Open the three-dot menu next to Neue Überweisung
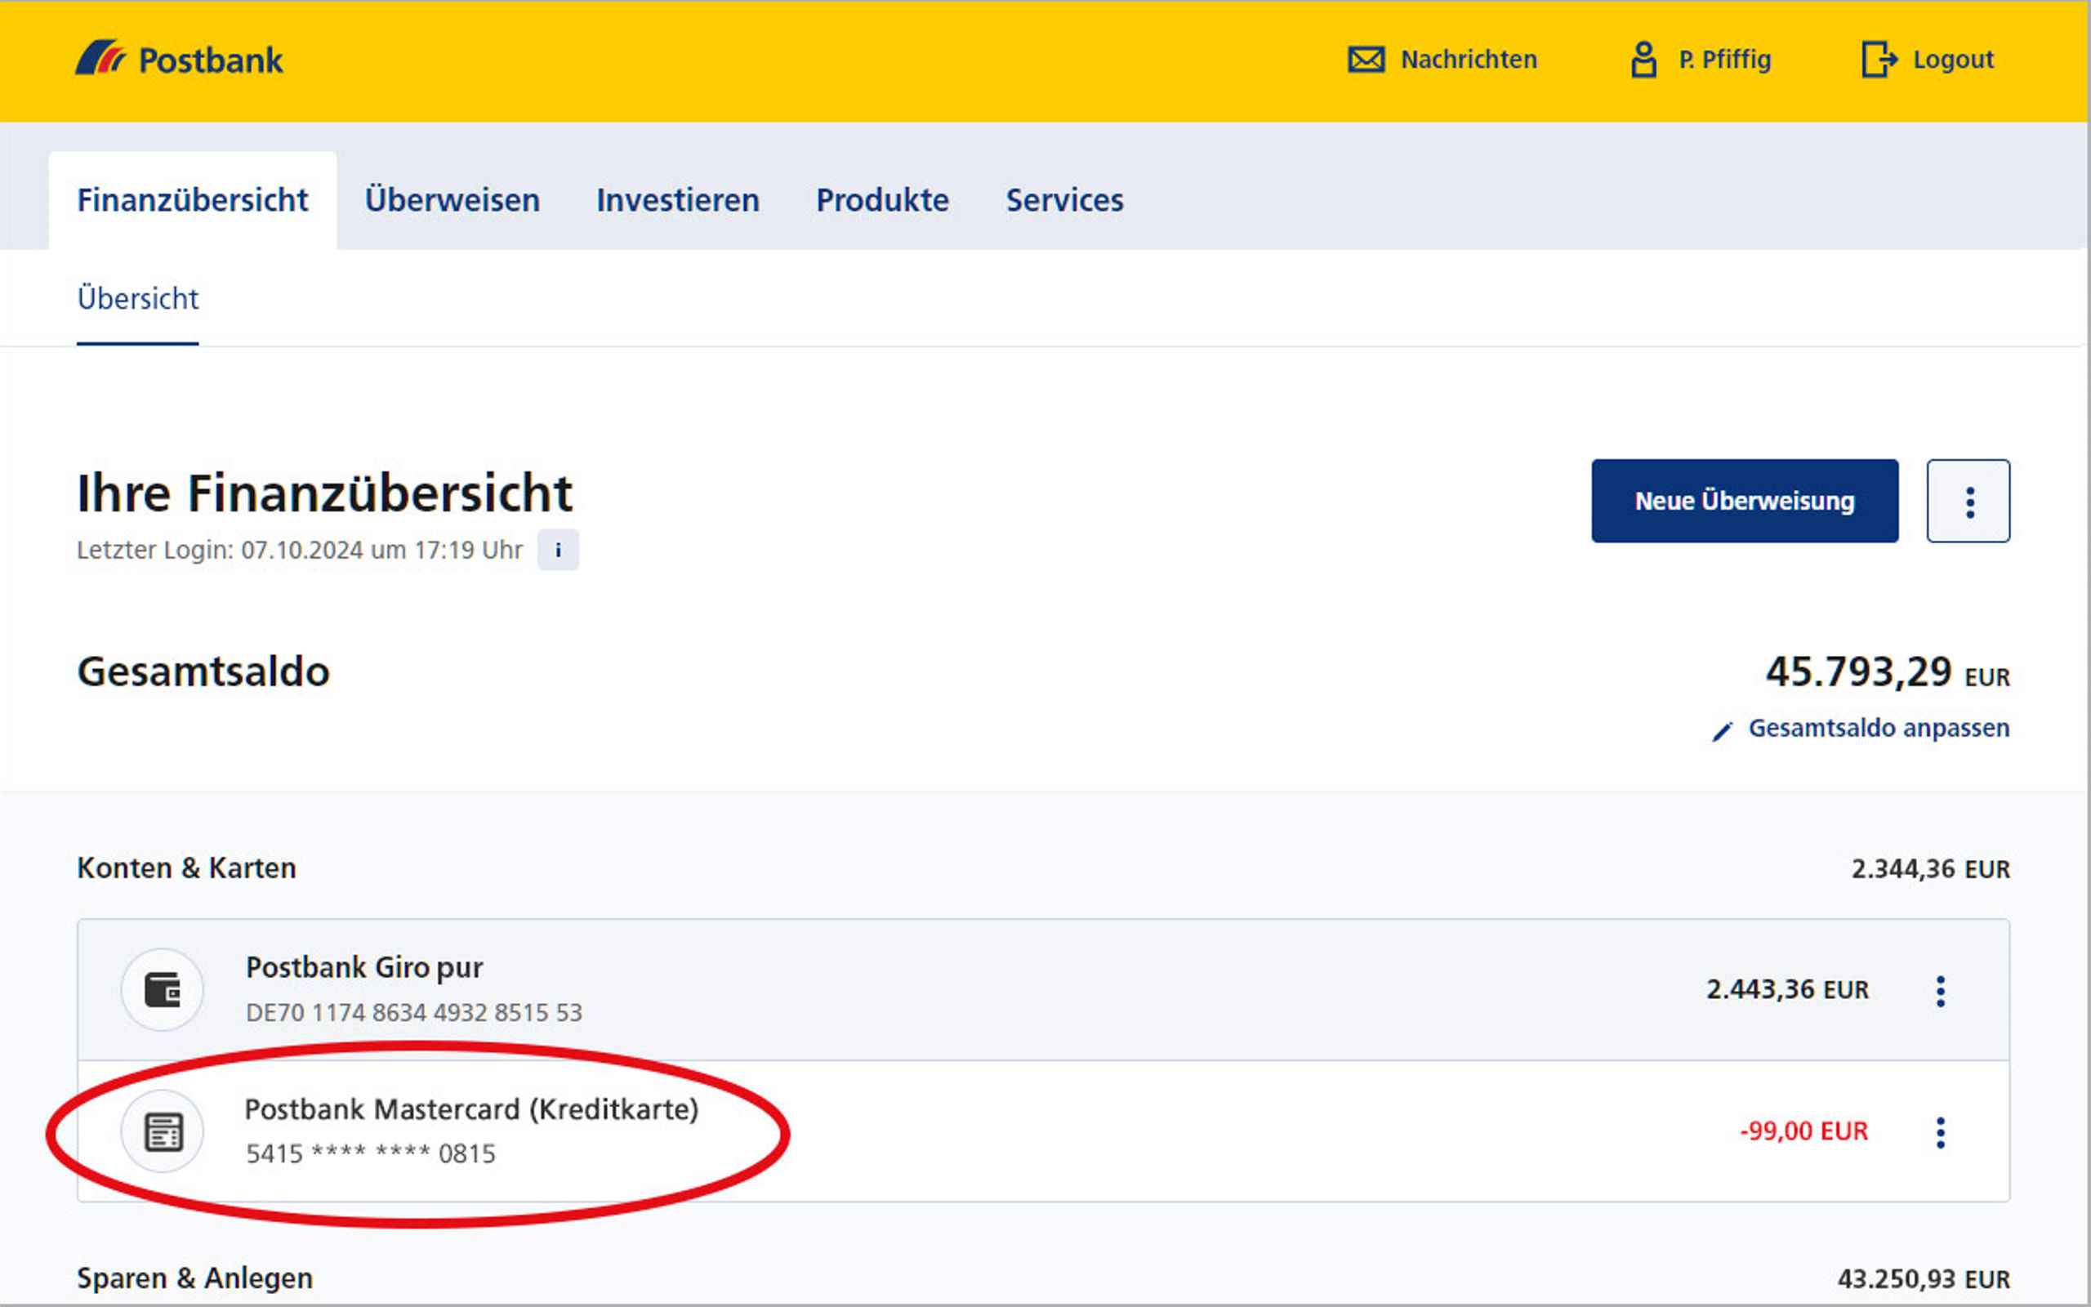 click(x=1968, y=502)
